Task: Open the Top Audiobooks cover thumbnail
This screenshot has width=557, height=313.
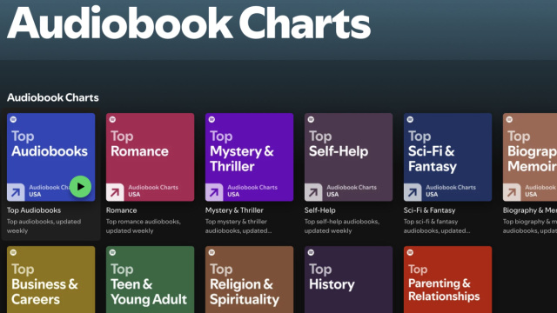Action: click(x=50, y=157)
